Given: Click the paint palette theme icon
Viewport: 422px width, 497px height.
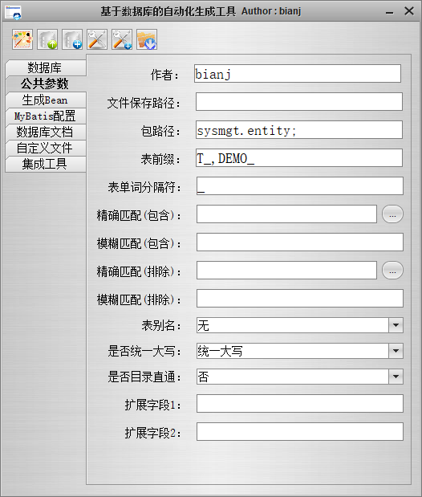Looking at the screenshot, I should [x=22, y=39].
